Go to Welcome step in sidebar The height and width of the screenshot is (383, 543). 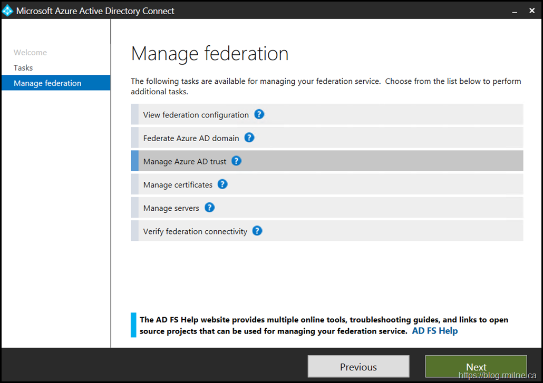pyautogui.click(x=30, y=53)
